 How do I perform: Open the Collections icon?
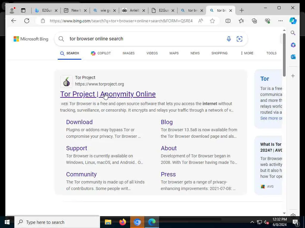click(x=254, y=21)
